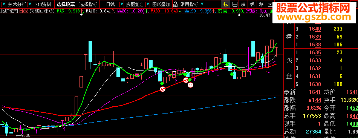
Task: Click the 买盘 buy panel label
Action: pyautogui.click(x=289, y=68)
